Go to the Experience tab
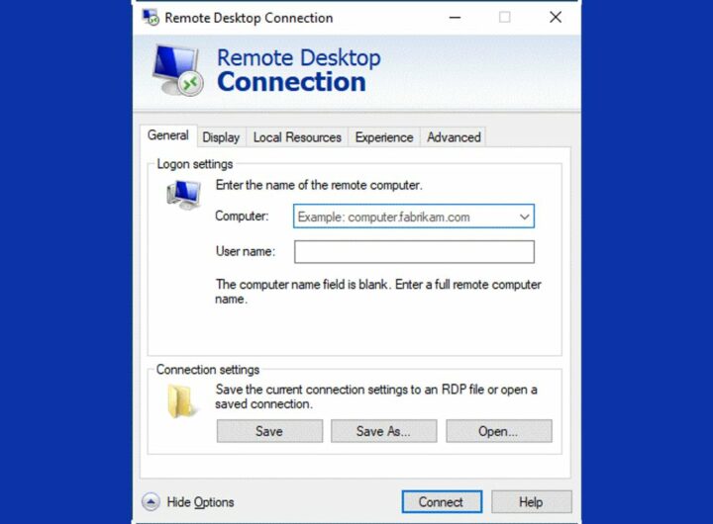This screenshot has width=713, height=524. 384,137
